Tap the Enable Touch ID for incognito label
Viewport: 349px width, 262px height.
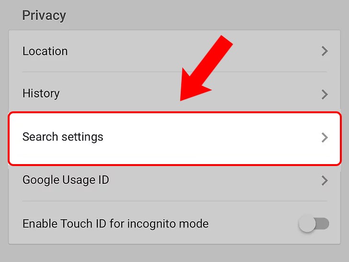pos(116,224)
